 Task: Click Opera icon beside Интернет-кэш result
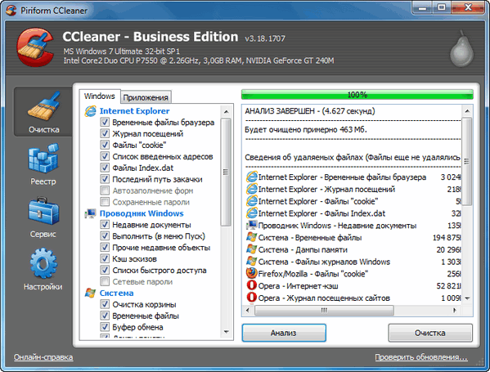click(x=251, y=285)
